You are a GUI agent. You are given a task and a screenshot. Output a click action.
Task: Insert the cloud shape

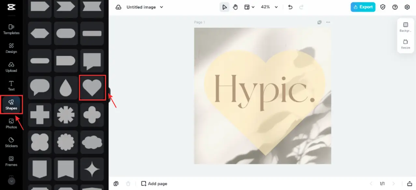(x=92, y=142)
